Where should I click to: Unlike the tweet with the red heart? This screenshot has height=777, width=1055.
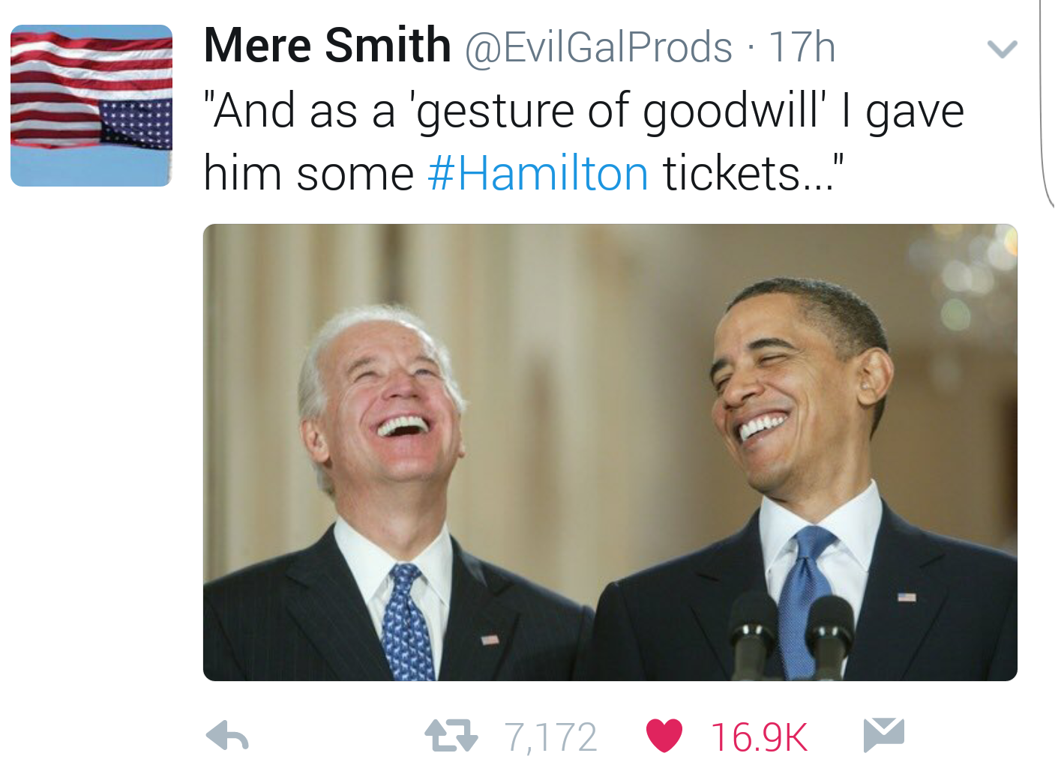[x=664, y=735]
